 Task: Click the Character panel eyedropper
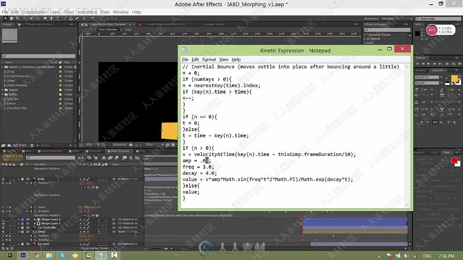point(447,77)
